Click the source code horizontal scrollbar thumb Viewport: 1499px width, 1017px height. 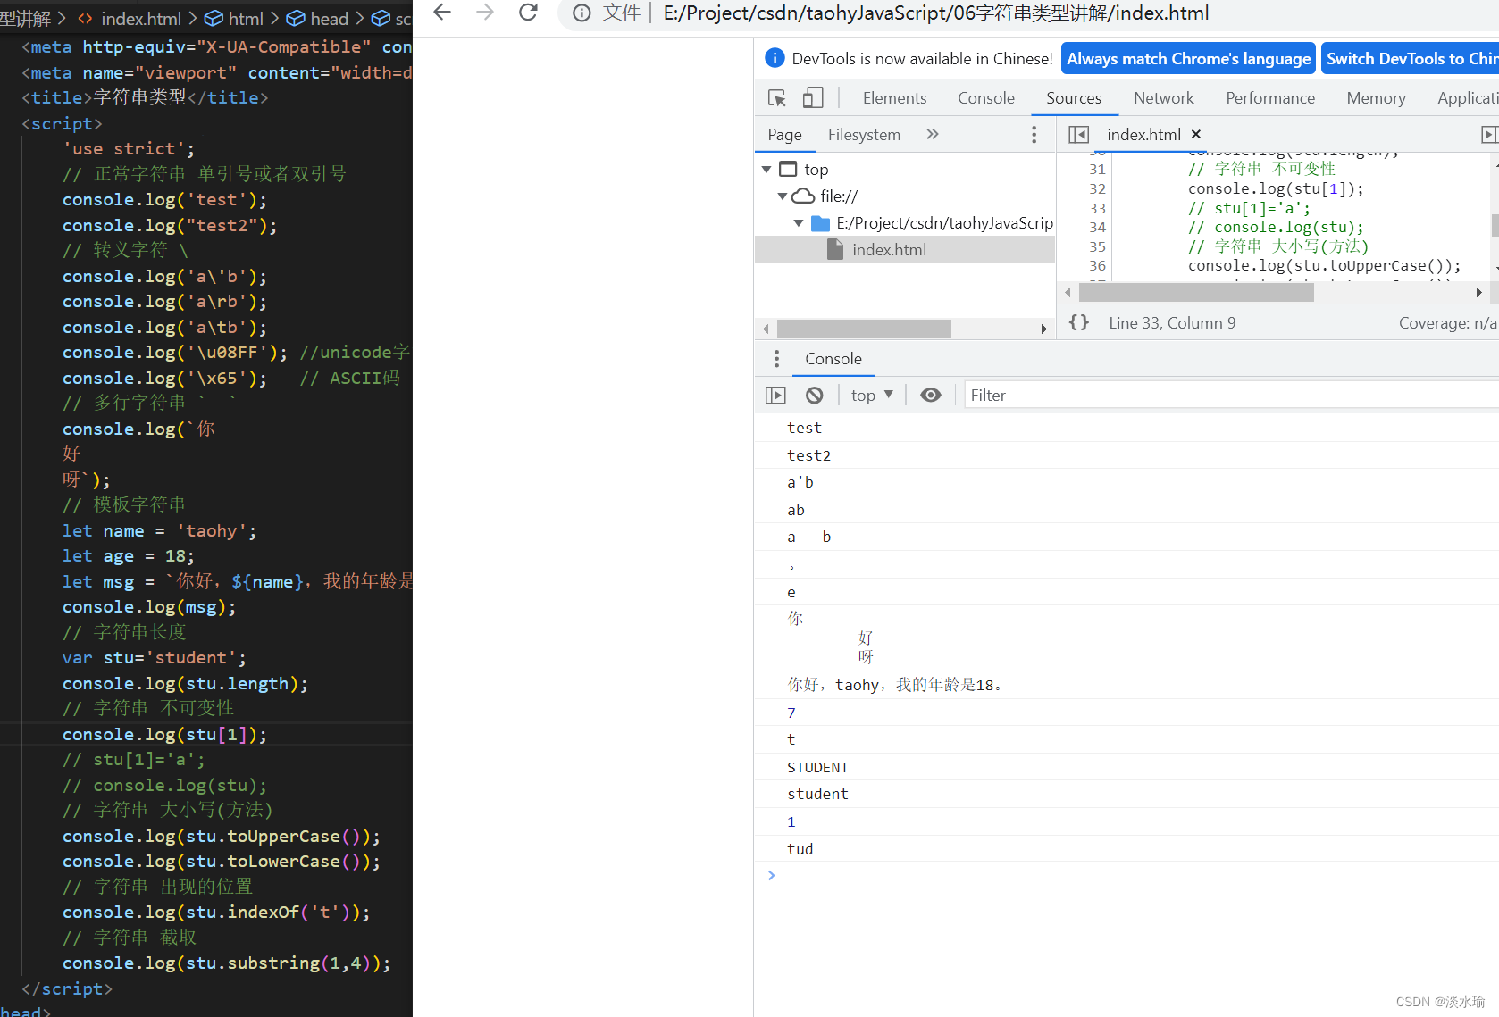(1196, 292)
